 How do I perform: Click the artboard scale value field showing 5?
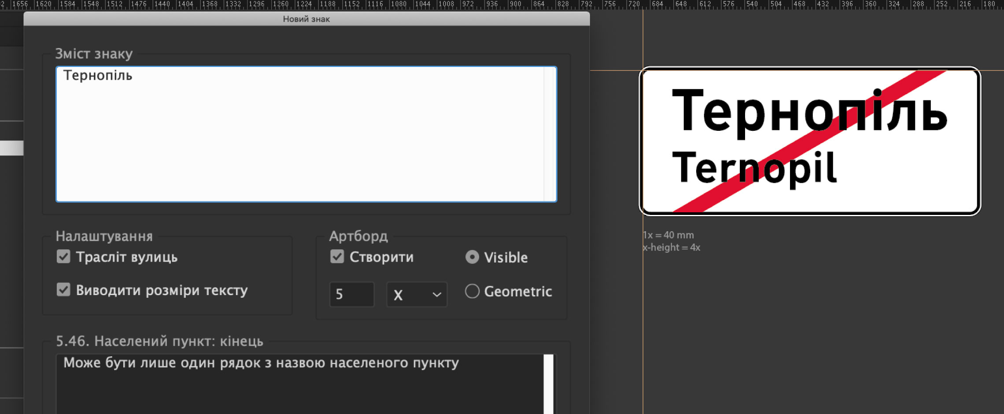point(351,295)
